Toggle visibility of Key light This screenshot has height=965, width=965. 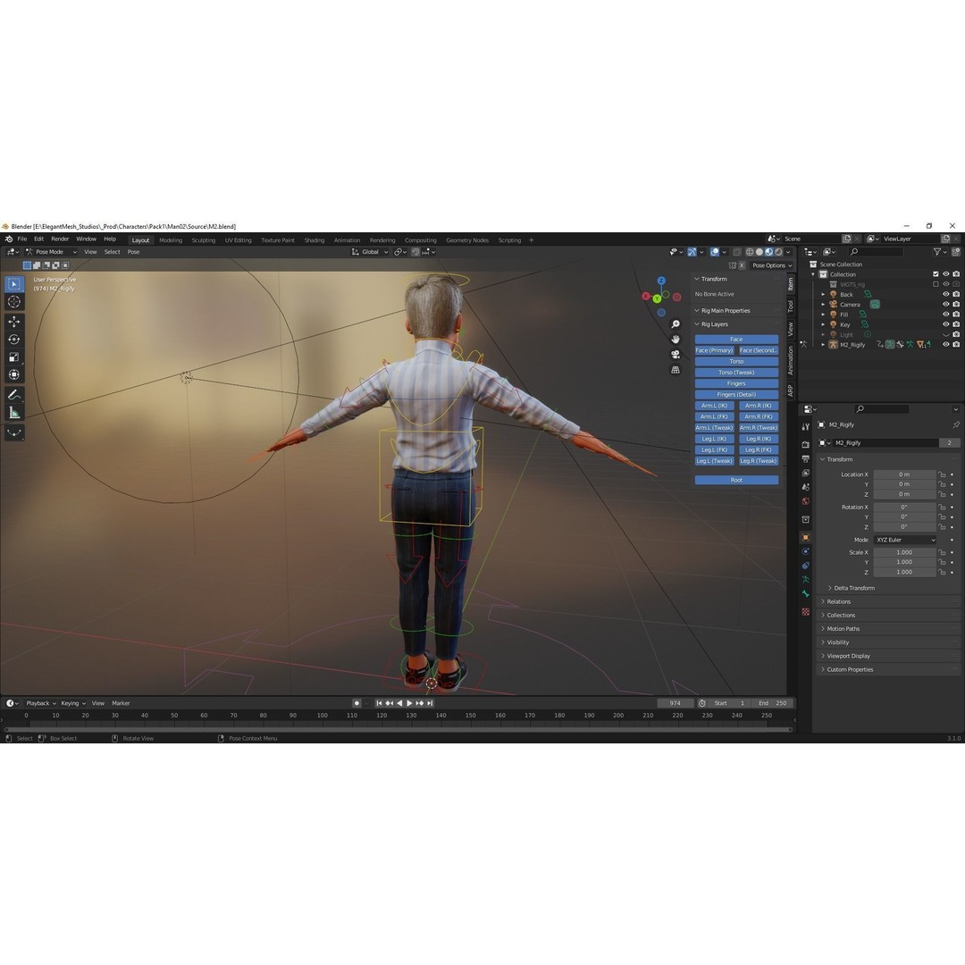pos(946,324)
